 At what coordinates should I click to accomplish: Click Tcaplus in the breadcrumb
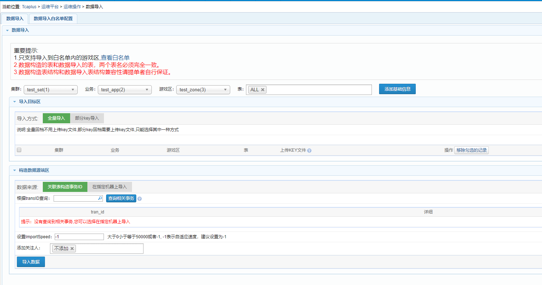(29, 7)
